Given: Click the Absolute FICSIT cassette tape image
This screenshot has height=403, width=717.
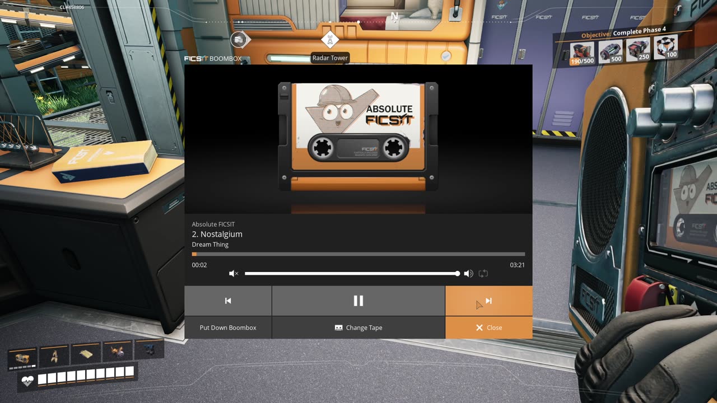Looking at the screenshot, I should tap(358, 137).
